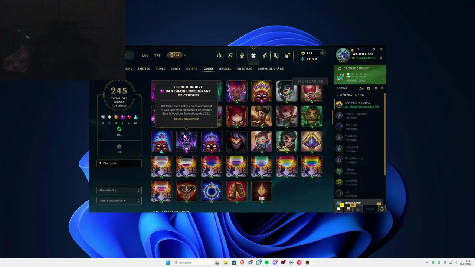The height and width of the screenshot is (267, 475).
Task: Switch to the CHROMAS collection tab
Action: [245, 69]
